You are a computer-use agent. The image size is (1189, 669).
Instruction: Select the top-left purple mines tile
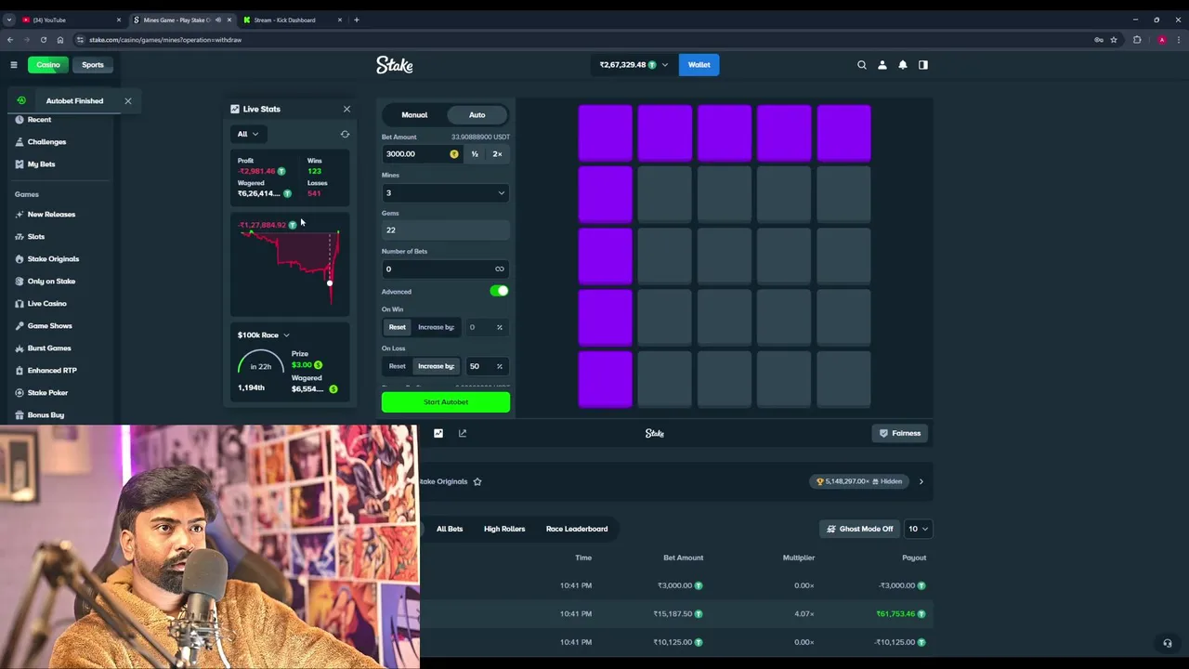(x=605, y=133)
